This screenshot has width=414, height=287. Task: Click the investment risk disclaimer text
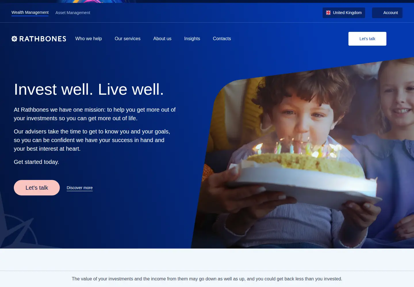click(x=207, y=279)
